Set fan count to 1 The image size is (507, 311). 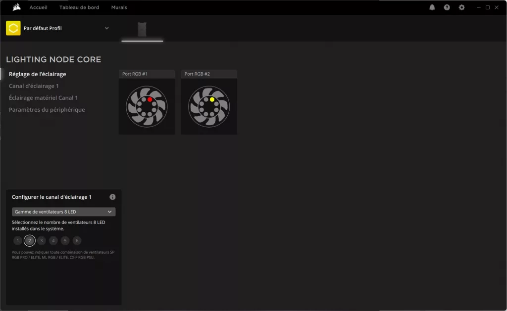[18, 241]
